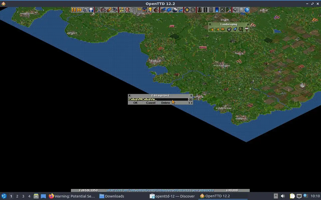Open the Downloads window in taskbar

[112, 196]
